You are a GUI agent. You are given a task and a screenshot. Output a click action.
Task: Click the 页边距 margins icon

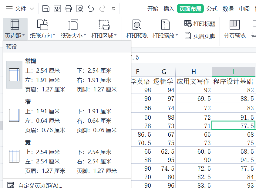15,25
